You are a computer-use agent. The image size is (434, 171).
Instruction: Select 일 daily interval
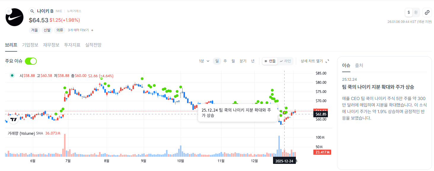pyautogui.click(x=217, y=61)
